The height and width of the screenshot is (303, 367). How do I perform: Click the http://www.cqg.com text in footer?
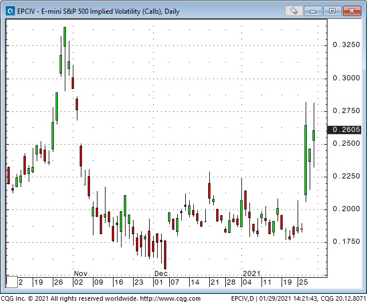(x=170, y=298)
